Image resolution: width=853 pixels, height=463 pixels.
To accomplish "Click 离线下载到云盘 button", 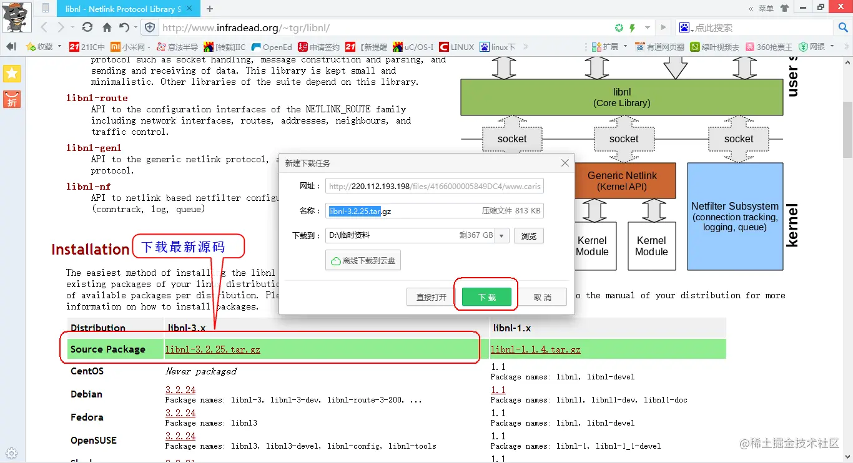I will pyautogui.click(x=363, y=260).
